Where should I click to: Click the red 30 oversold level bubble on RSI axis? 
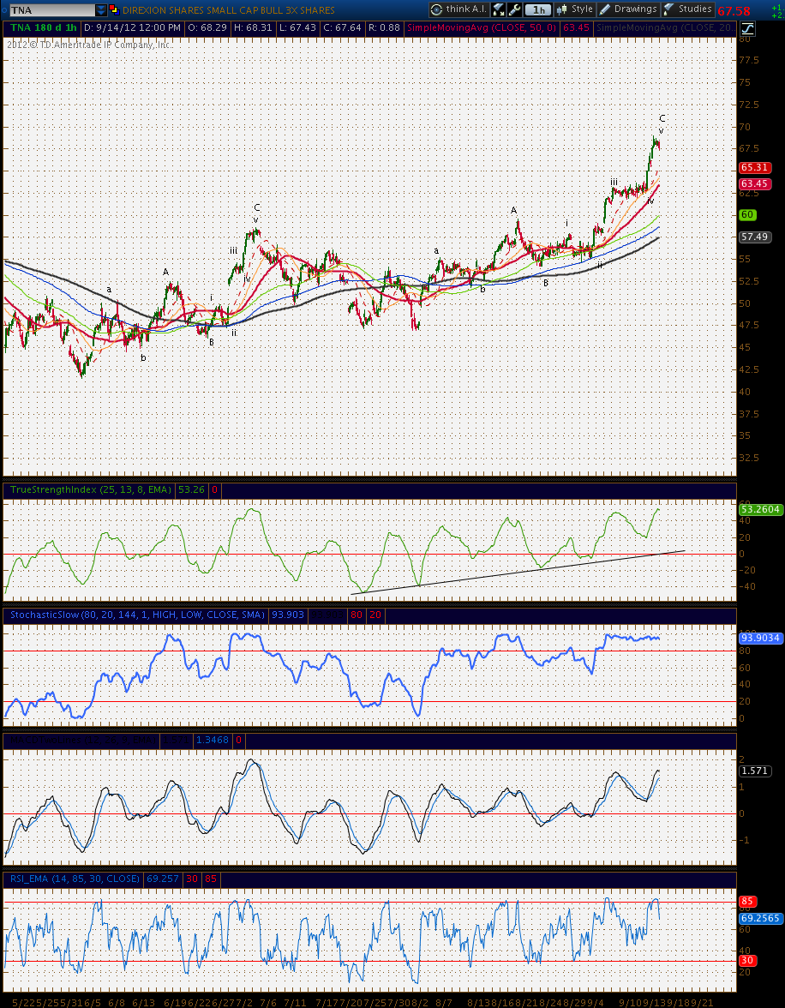[747, 960]
